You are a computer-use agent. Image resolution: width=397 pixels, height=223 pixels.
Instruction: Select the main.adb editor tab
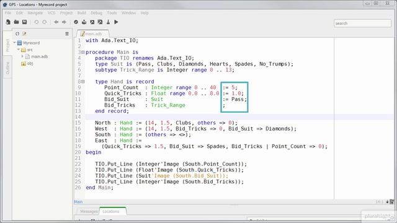92,33
